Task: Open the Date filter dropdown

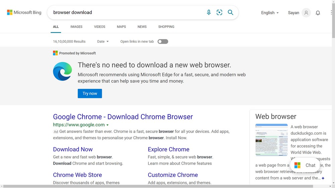Action: click(103, 41)
